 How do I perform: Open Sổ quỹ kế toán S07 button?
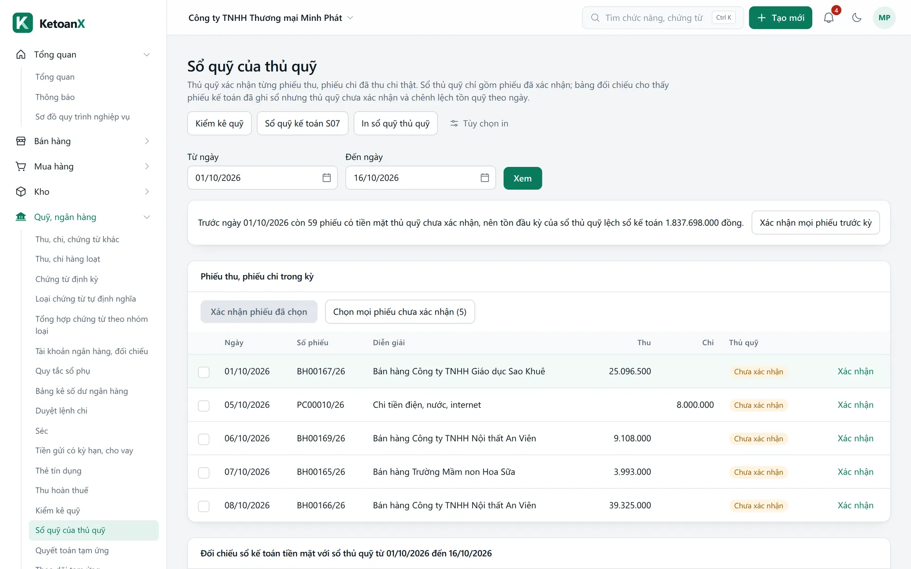(302, 123)
